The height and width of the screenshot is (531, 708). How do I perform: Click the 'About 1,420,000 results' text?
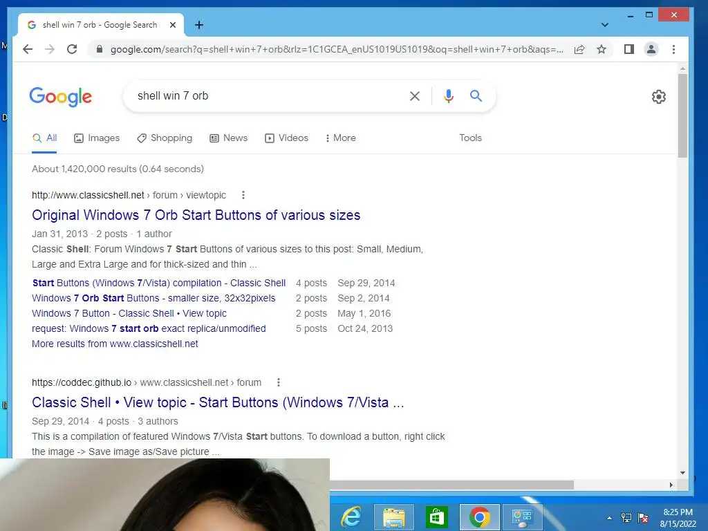pos(118,169)
